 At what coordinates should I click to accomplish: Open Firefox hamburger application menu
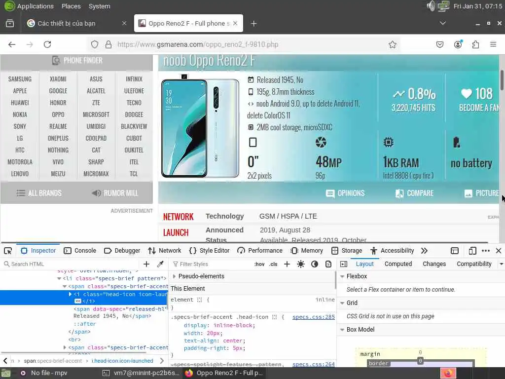(493, 44)
